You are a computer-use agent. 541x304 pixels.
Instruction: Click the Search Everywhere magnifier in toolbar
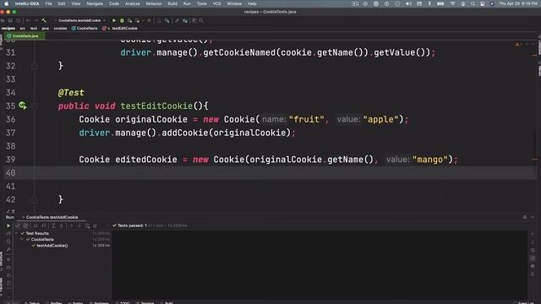[x=201, y=20]
